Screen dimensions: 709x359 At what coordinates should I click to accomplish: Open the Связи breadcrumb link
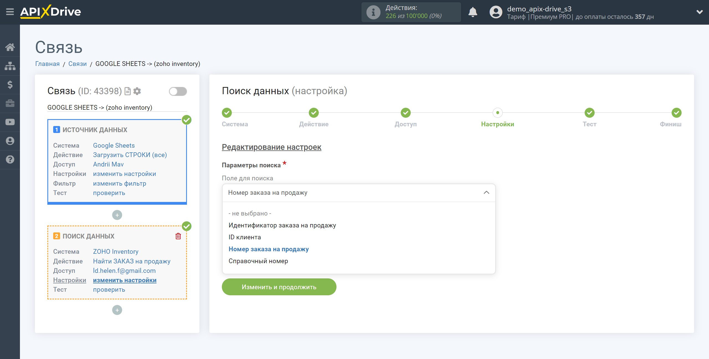pyautogui.click(x=78, y=64)
